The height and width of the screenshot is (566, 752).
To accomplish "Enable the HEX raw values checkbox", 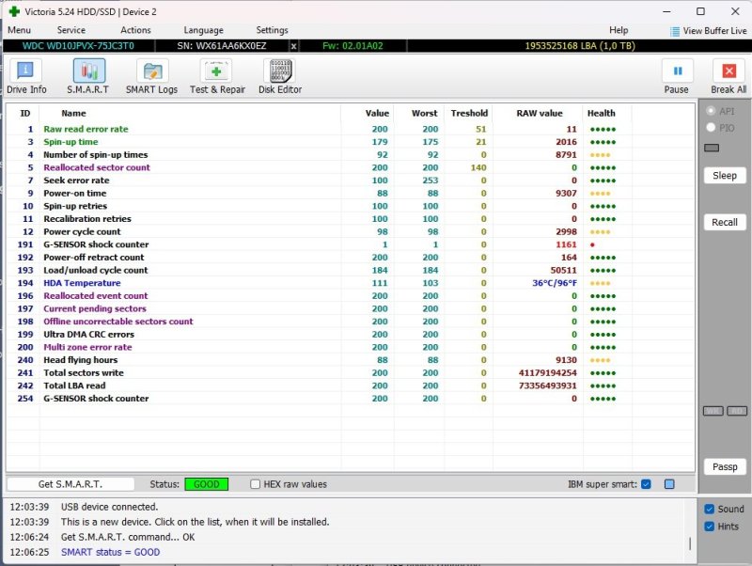I will click(256, 484).
